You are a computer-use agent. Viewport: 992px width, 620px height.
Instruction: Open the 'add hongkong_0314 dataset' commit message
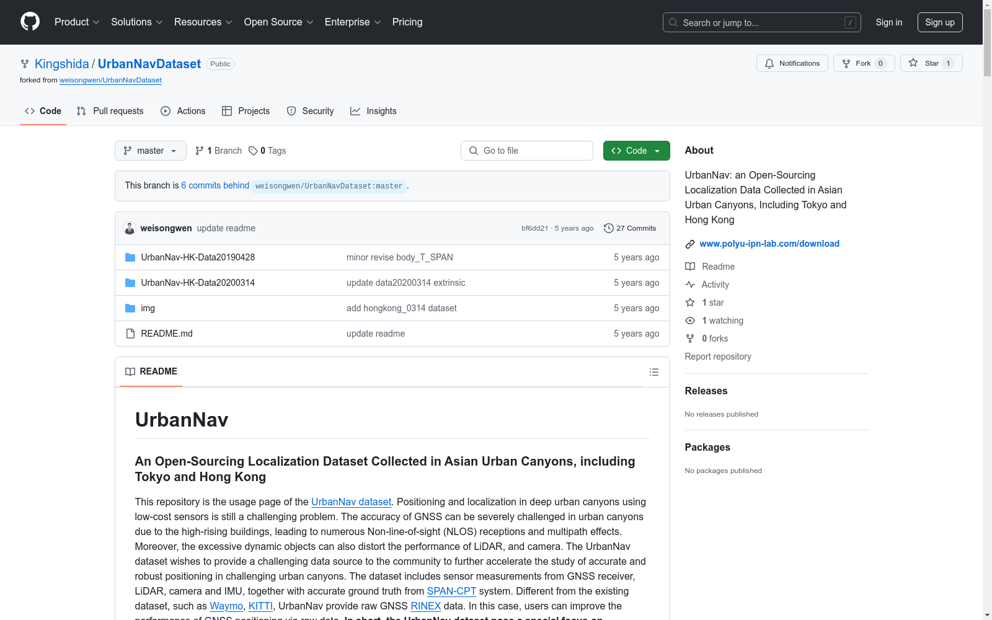click(x=402, y=308)
